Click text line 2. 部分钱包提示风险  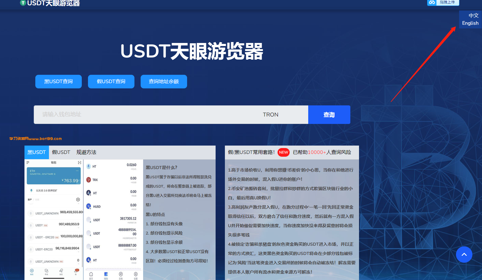pyautogui.click(x=164, y=233)
